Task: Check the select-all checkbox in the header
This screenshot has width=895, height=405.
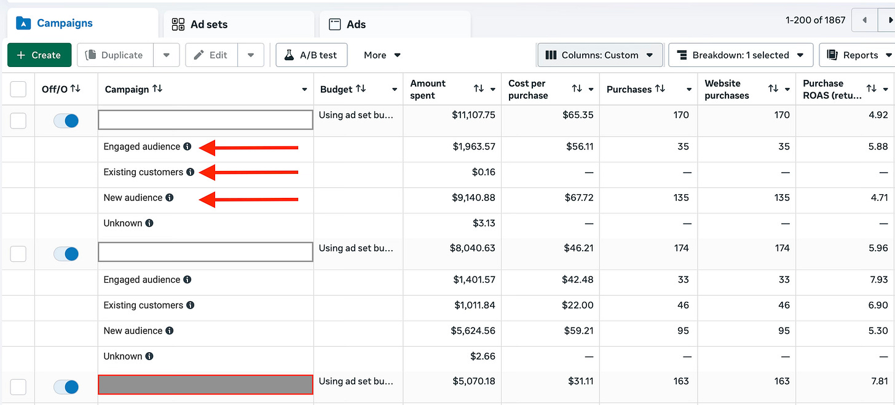Action: click(x=18, y=89)
